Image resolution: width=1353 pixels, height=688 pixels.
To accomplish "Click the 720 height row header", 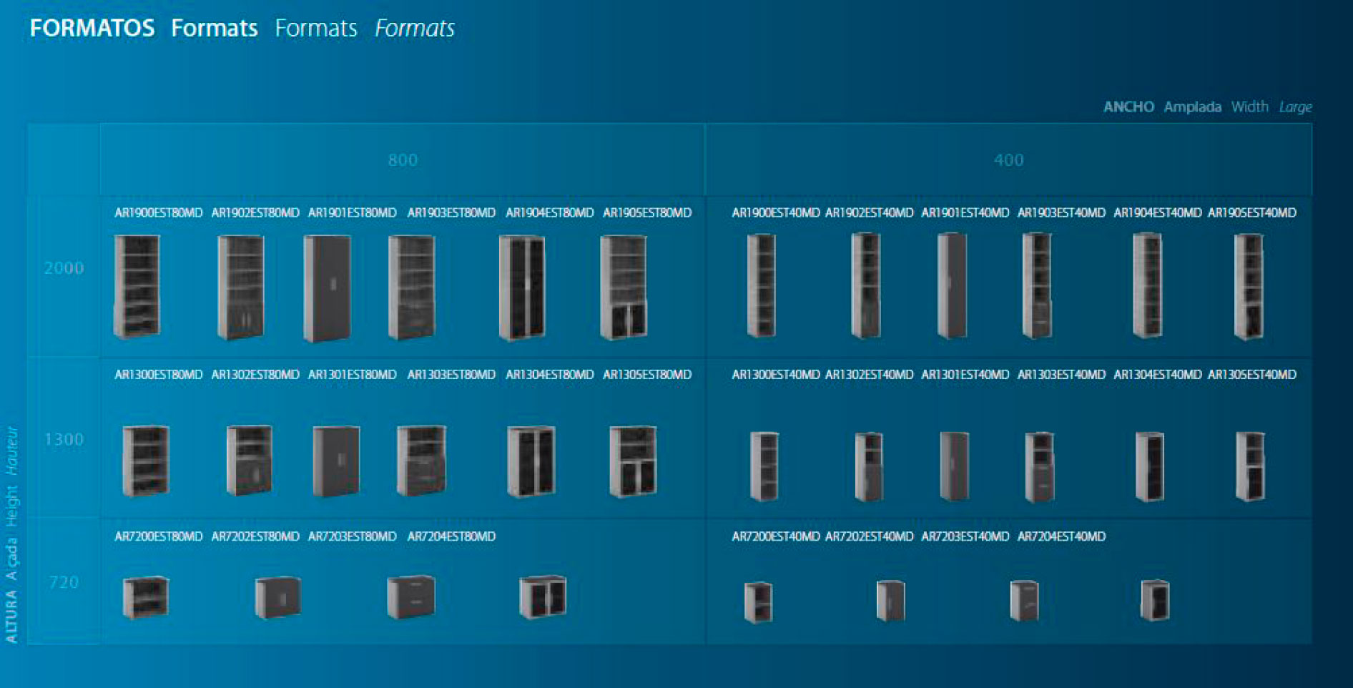I will click(64, 583).
